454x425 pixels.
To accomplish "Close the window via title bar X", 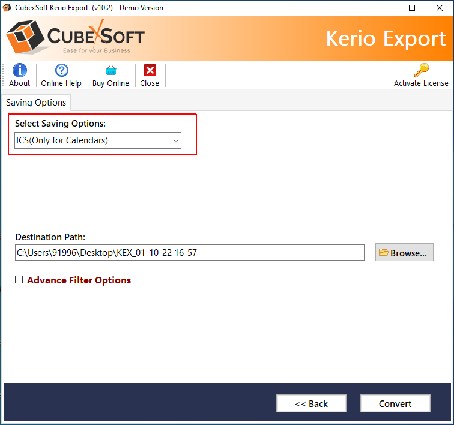I will [440, 8].
